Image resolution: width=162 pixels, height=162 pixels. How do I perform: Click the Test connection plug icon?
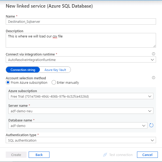click(105, 155)
